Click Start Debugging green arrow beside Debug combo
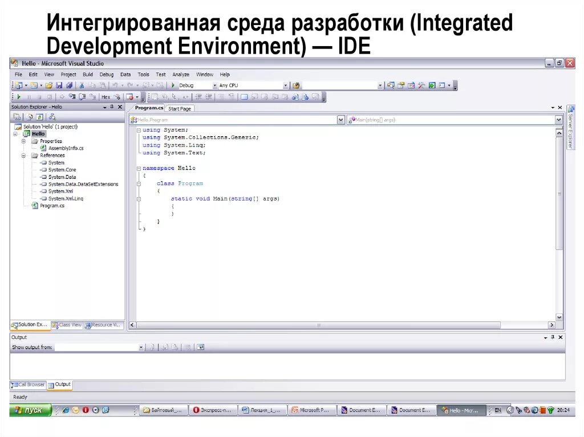This screenshot has height=437, width=584. (x=173, y=85)
